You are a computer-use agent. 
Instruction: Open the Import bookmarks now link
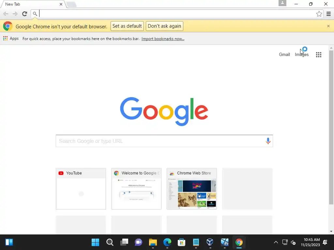click(x=163, y=39)
